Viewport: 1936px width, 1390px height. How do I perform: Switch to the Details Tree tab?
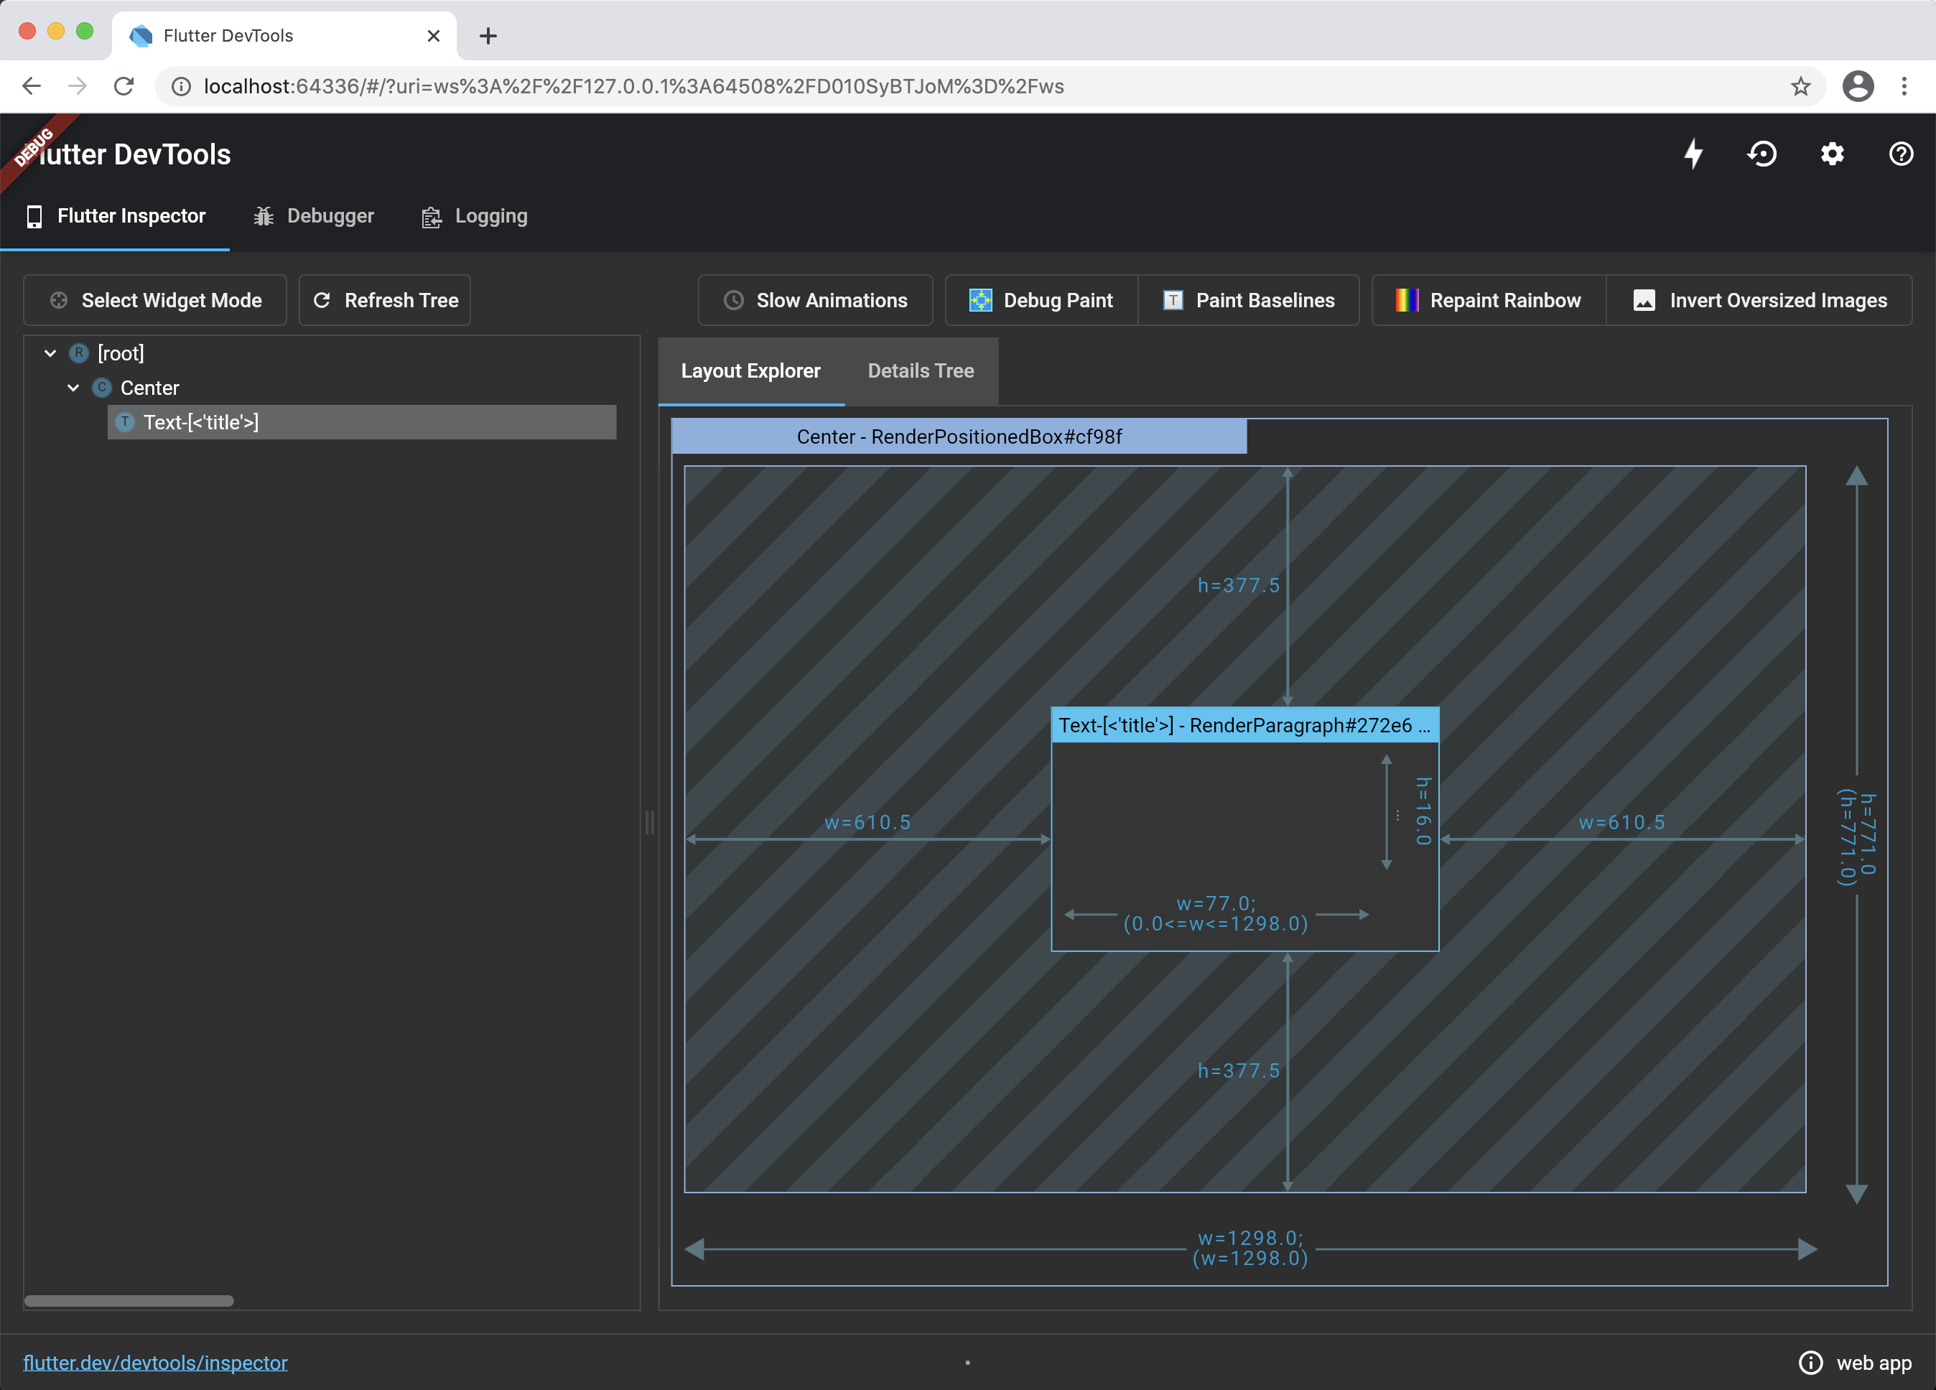pyautogui.click(x=920, y=370)
